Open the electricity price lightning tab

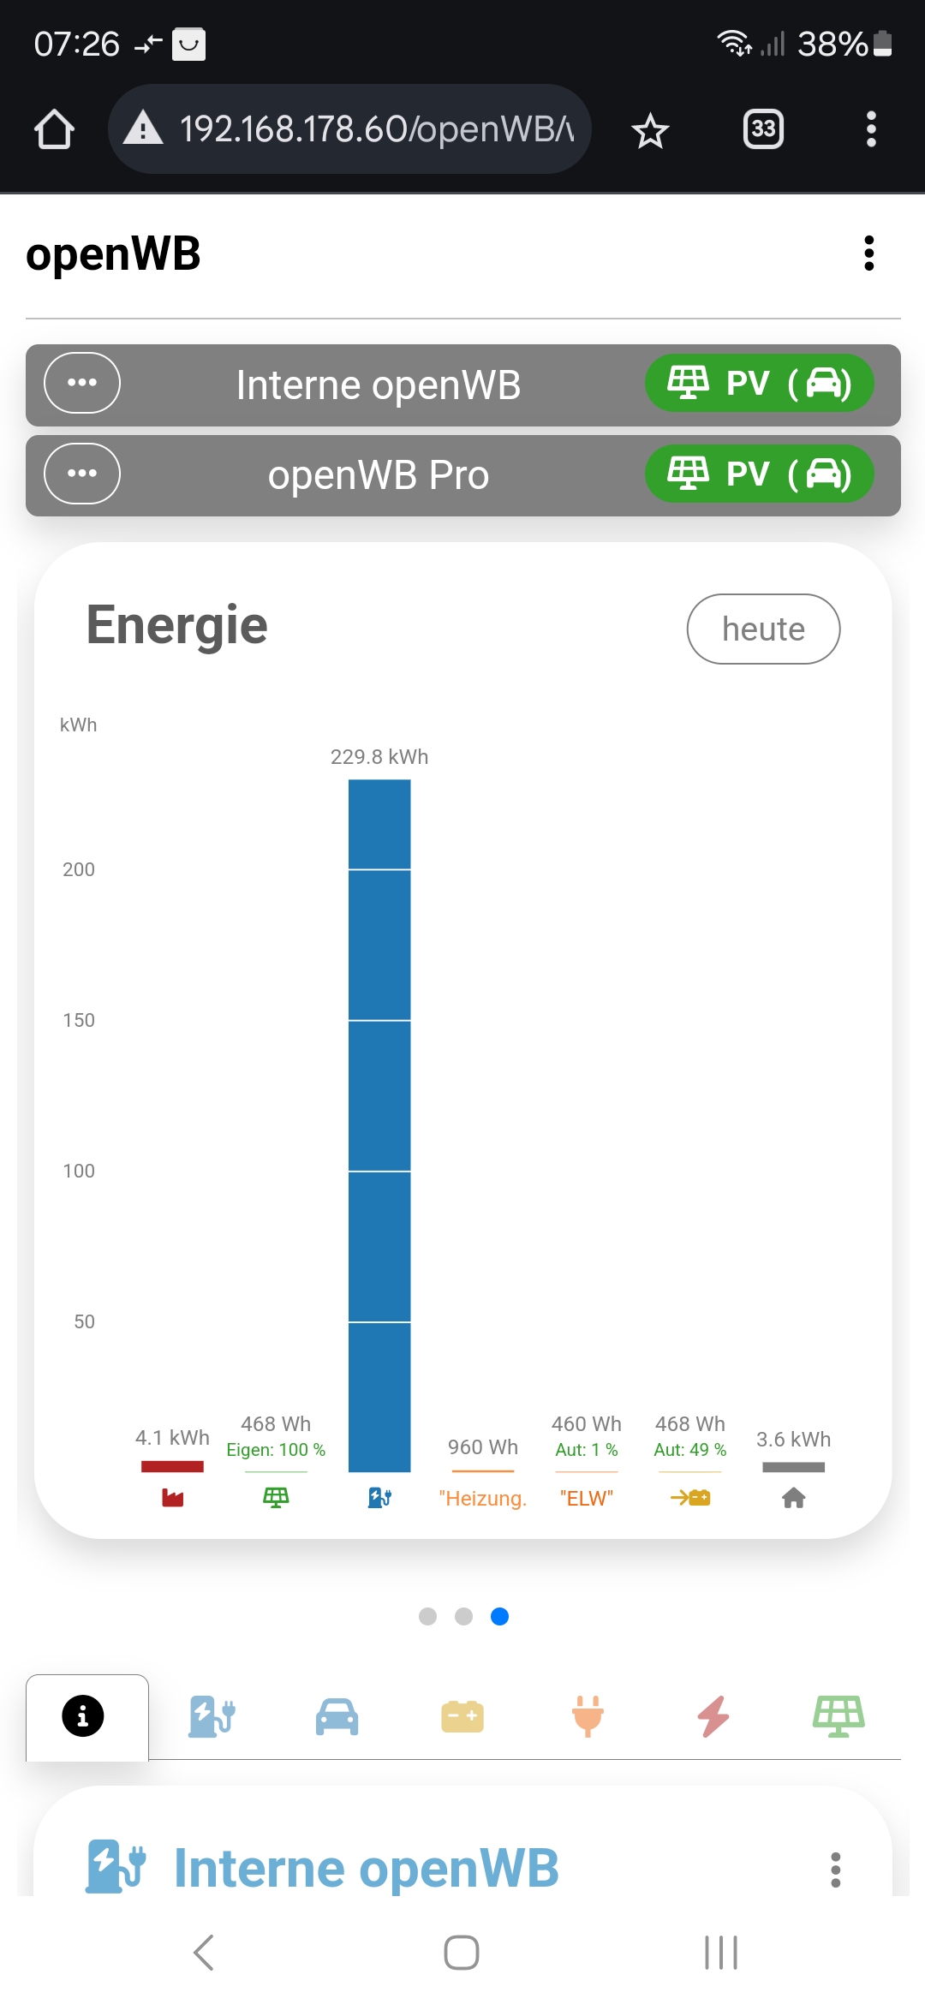pos(713,1716)
